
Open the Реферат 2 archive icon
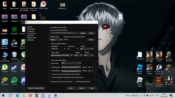(x=14, y=18)
